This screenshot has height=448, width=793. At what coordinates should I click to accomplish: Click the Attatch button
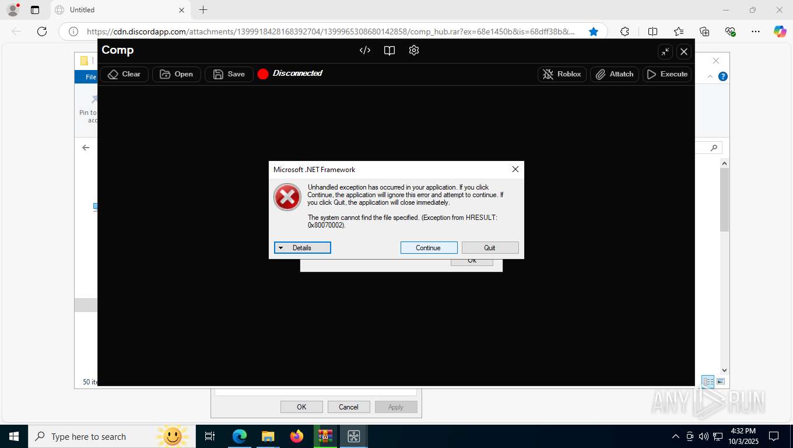615,74
